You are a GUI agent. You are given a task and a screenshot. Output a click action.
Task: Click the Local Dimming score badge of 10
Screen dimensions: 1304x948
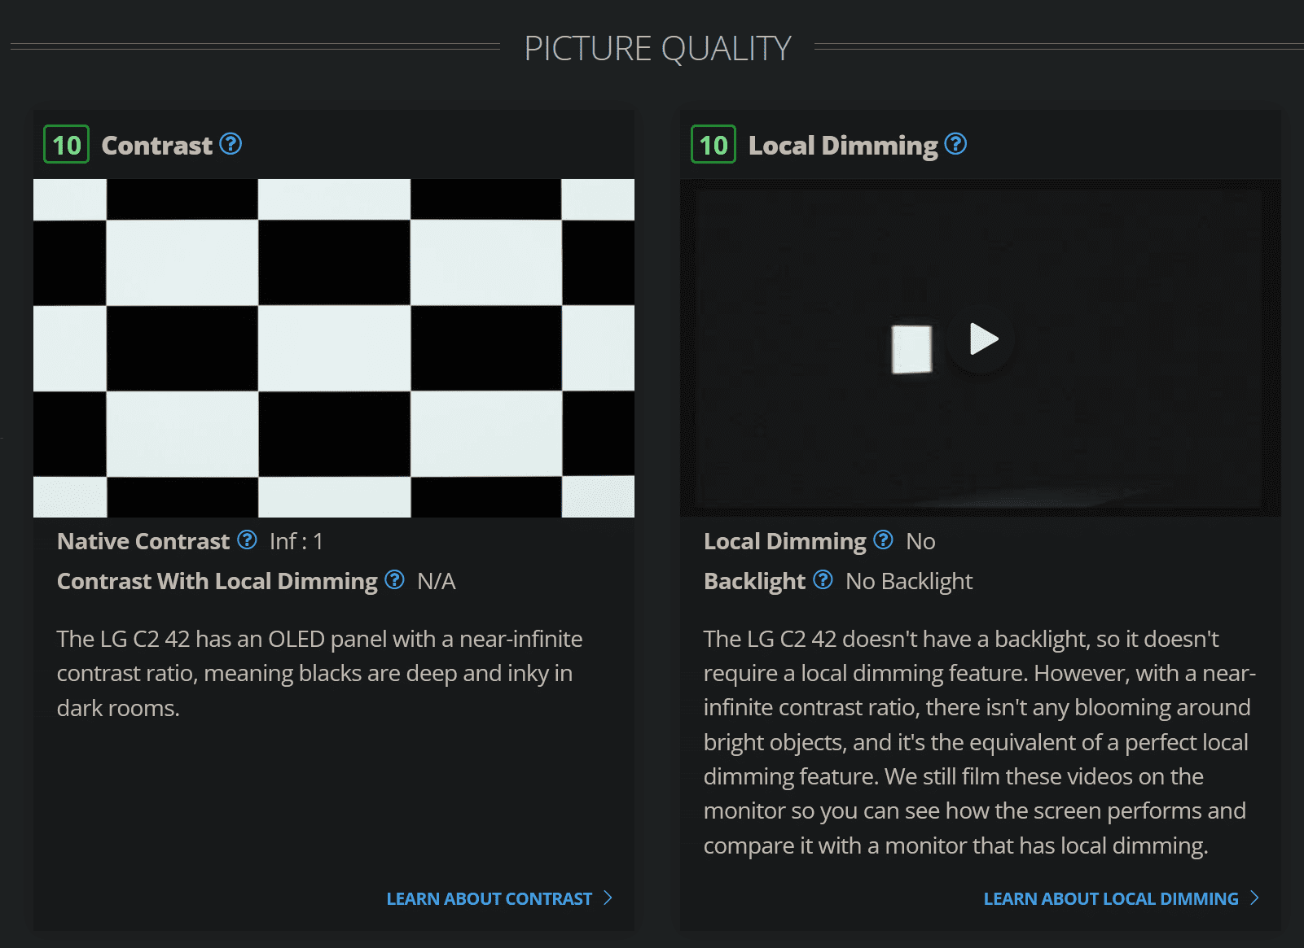713,145
